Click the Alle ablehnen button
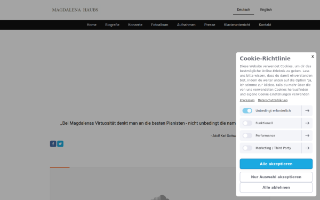Image resolution: width=320 pixels, height=200 pixels. (276, 187)
